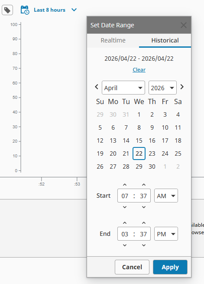Viewport: 204px width, 284px height.
Task: Expand the Last 8 hours dropdown
Action: pyautogui.click(x=74, y=10)
